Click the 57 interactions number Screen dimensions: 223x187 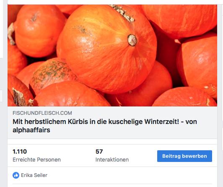tap(99, 152)
